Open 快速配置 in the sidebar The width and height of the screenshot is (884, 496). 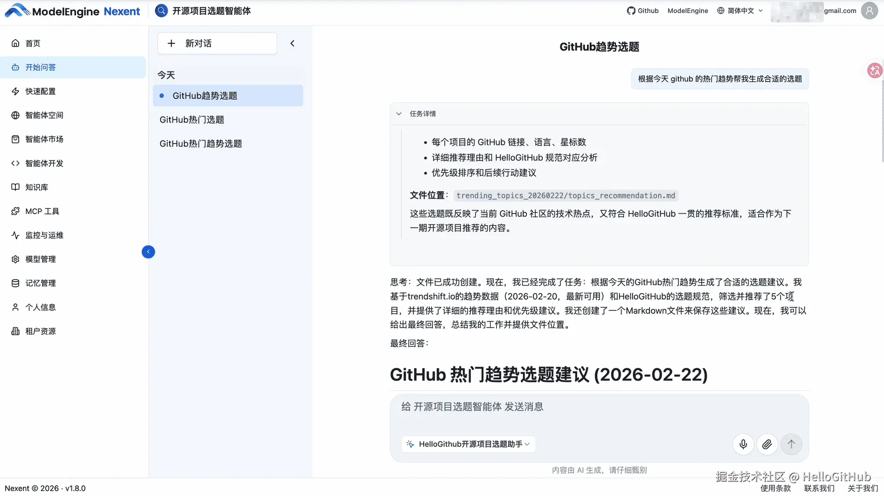click(73, 91)
